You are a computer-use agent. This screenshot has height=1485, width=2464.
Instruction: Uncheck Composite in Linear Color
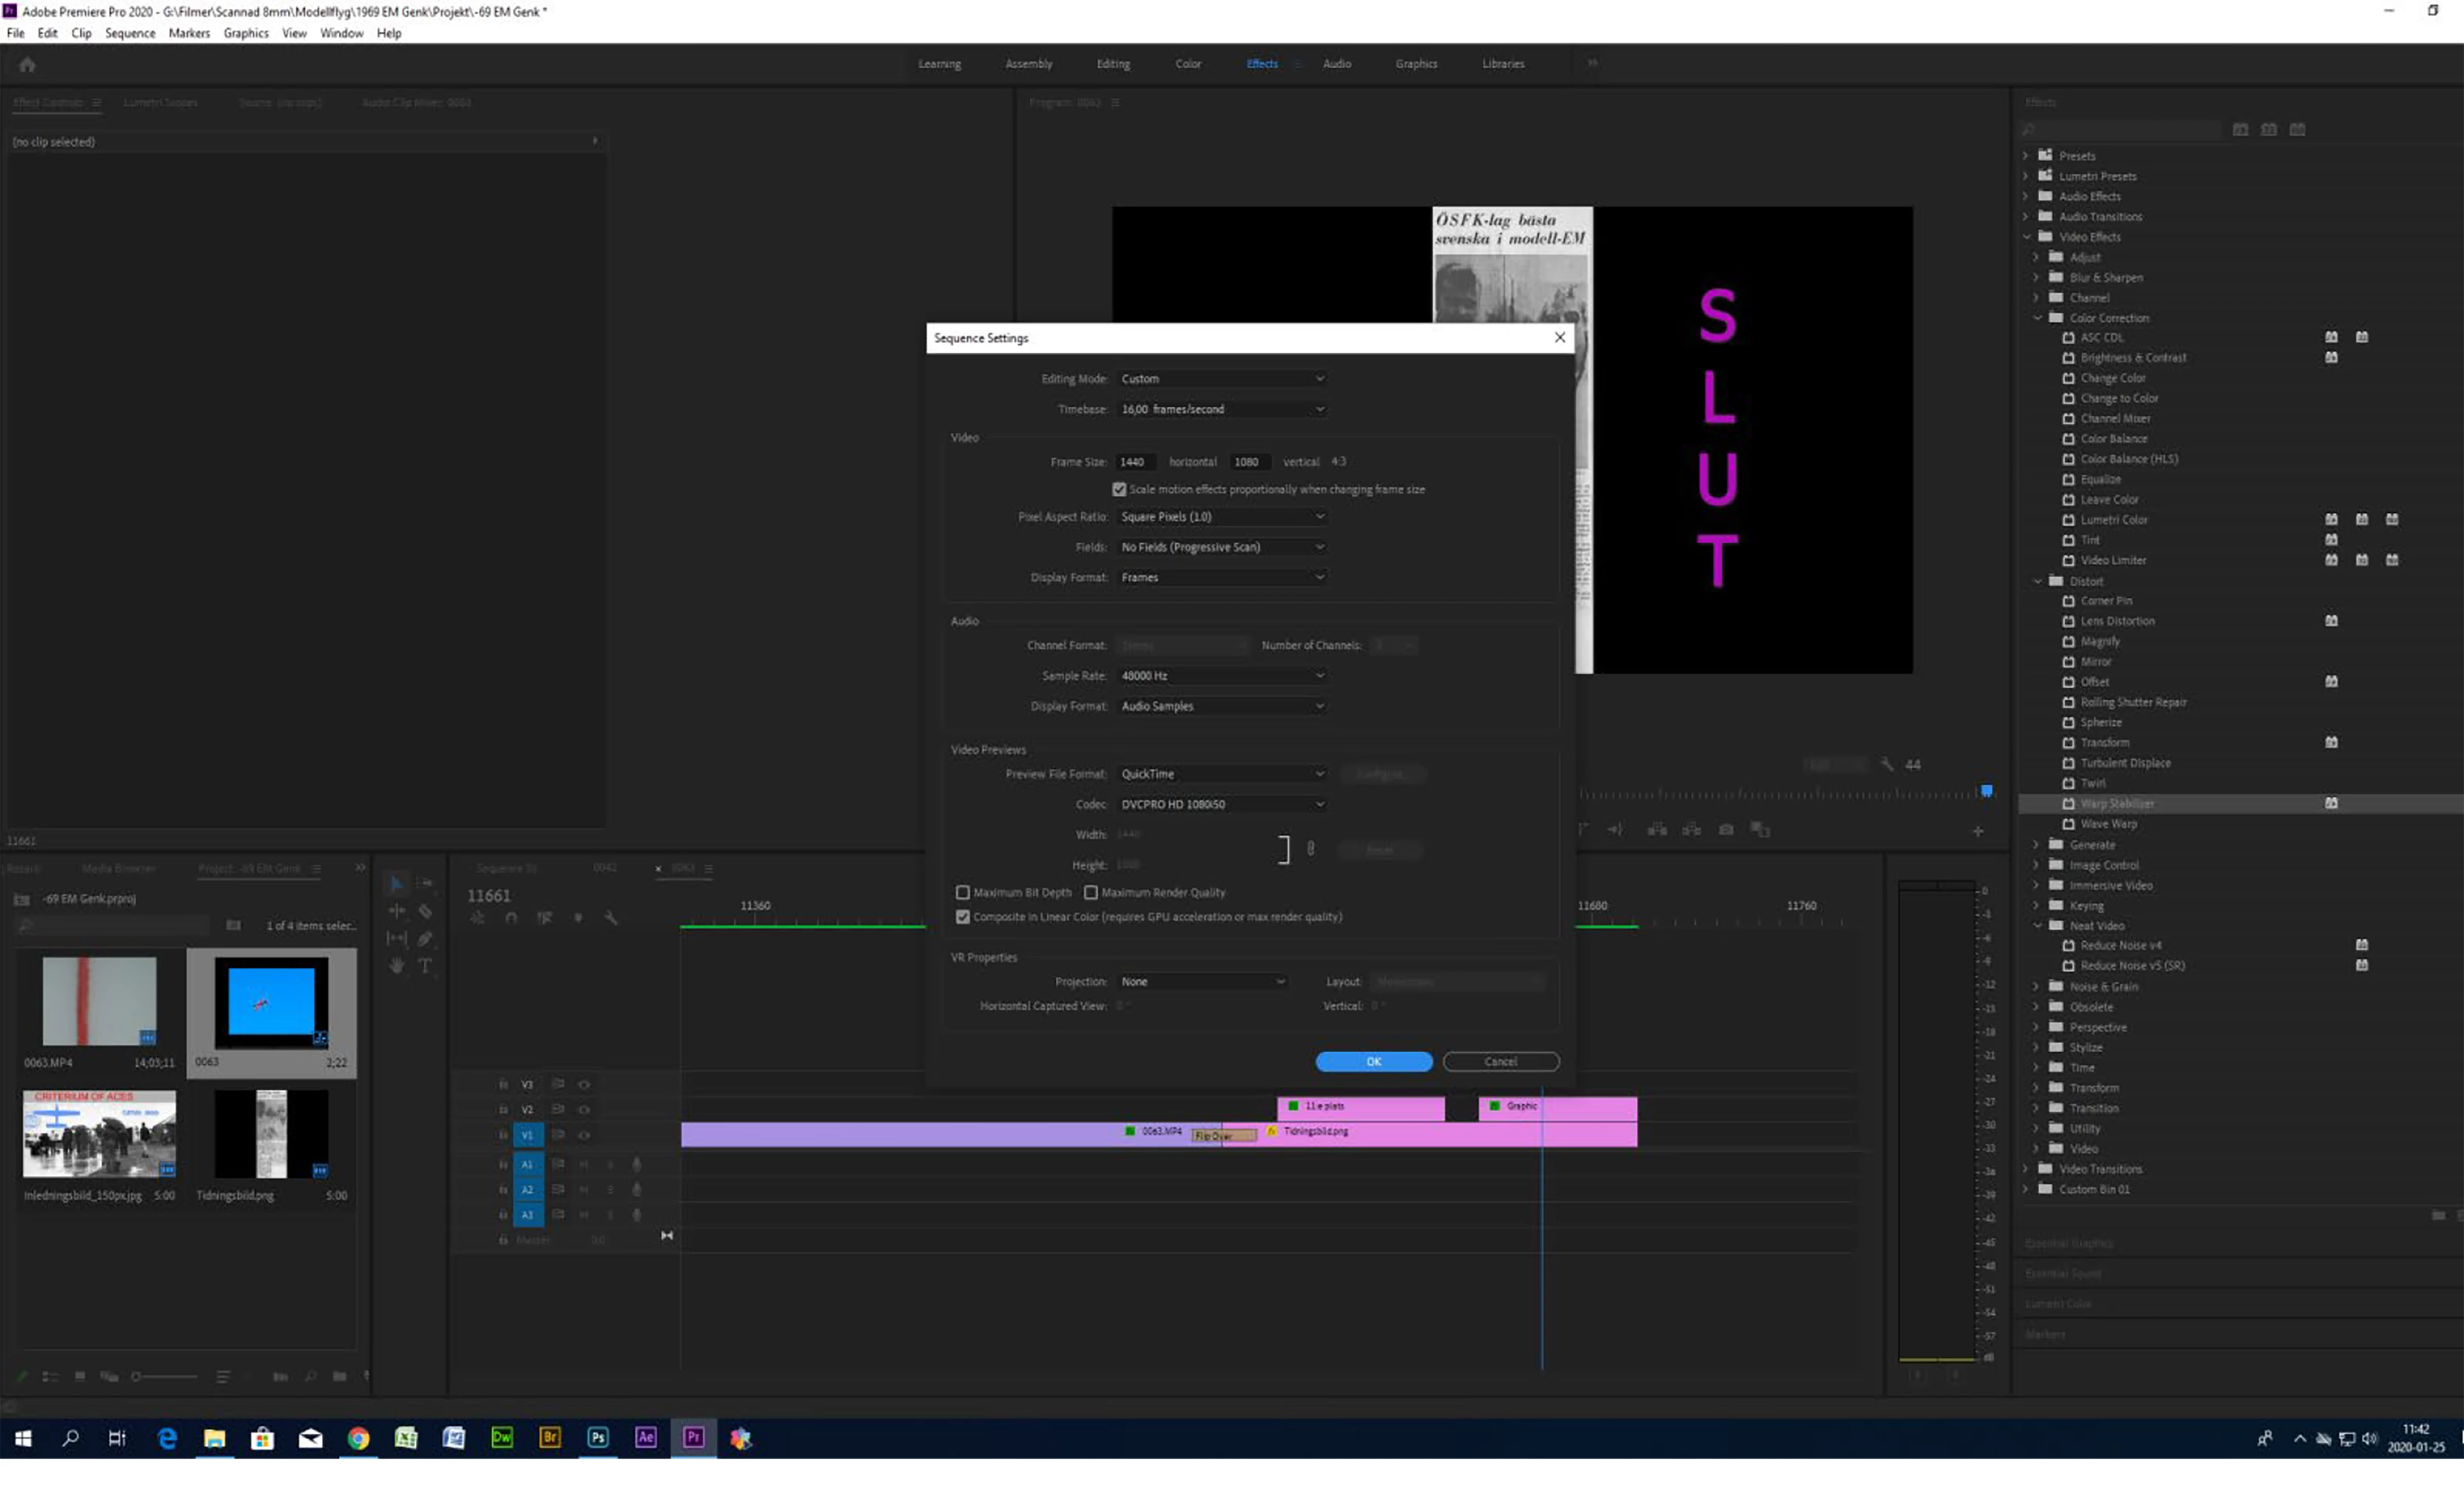coord(963,916)
